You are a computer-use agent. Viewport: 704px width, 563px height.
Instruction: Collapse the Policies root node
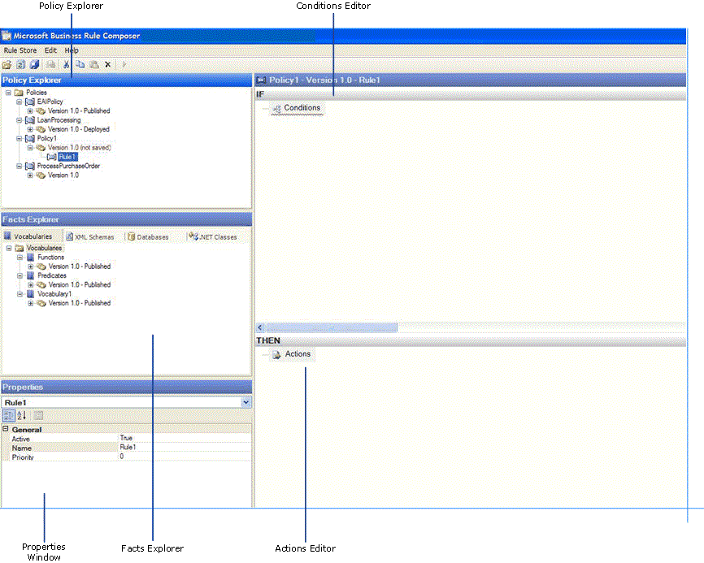8,93
